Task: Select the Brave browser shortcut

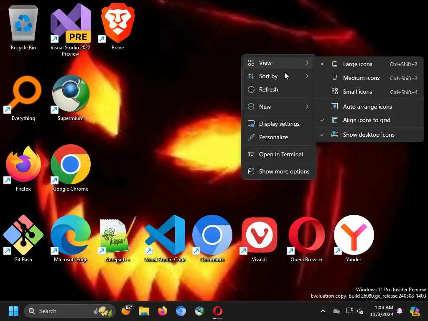Action: (x=117, y=27)
